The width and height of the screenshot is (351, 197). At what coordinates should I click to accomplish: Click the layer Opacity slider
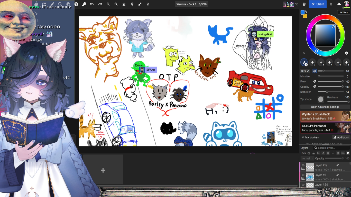tap(335, 159)
